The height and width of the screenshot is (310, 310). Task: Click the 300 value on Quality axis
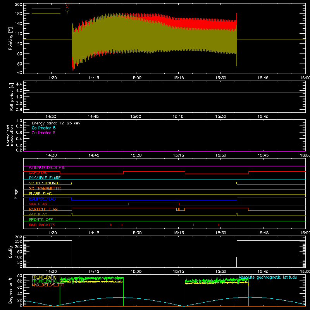click(18, 237)
